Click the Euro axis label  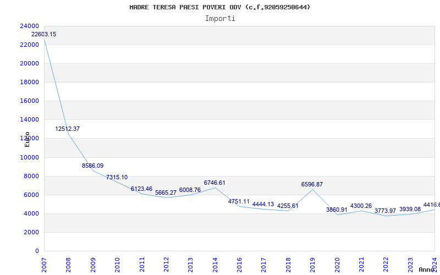point(27,139)
